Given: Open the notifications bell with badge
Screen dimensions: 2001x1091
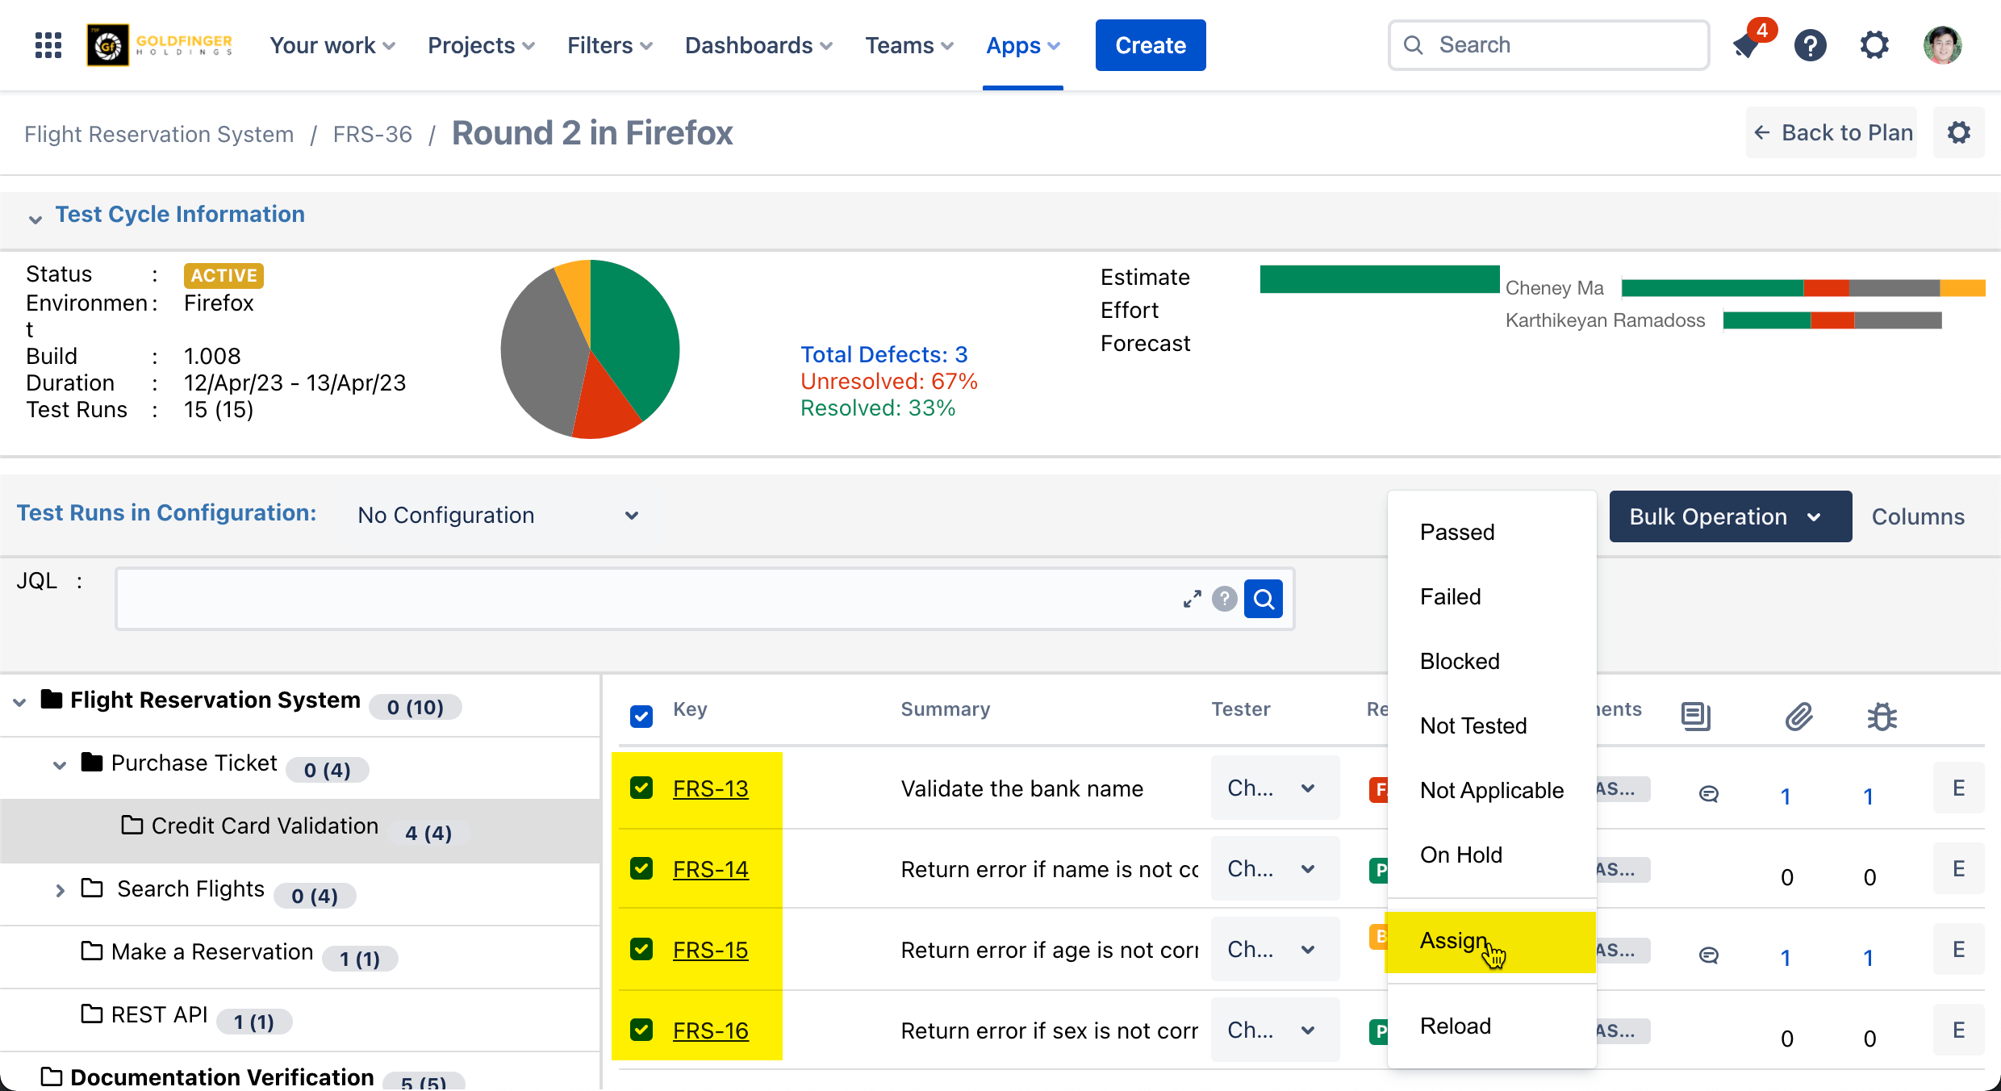Looking at the screenshot, I should click(x=1747, y=45).
